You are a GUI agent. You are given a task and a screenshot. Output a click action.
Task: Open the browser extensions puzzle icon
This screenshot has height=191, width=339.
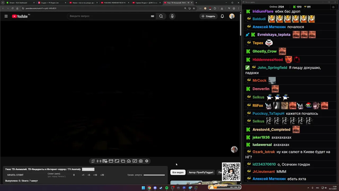point(215,8)
